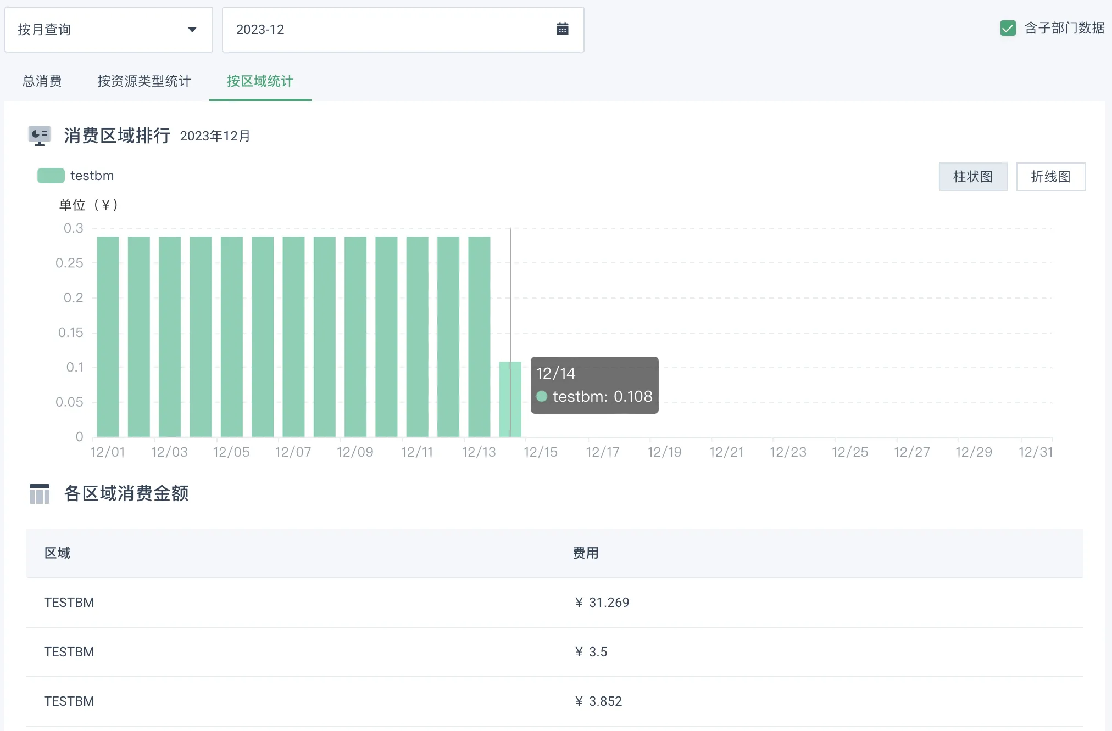The height and width of the screenshot is (731, 1112).
Task: Switch to the 按资源类型统计 tab
Action: (x=144, y=81)
